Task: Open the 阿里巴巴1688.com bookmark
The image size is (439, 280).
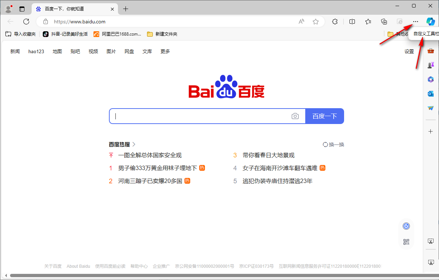Action: tap(118, 34)
